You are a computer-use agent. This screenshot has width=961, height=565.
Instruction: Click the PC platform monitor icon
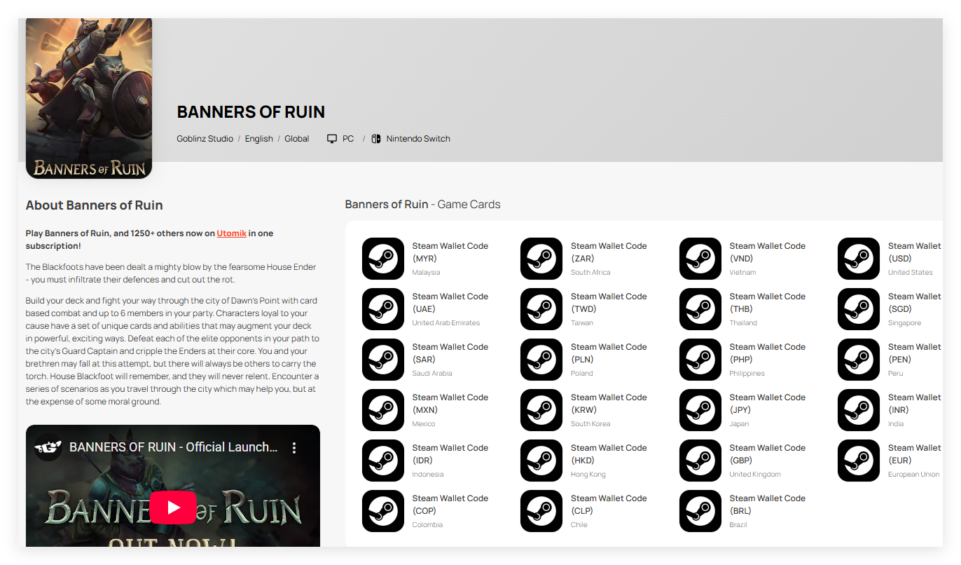point(332,139)
